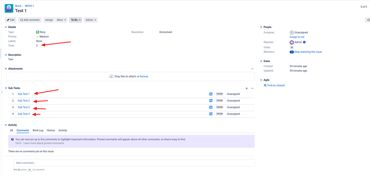Open the Sub Test 2 subtask link

coord(24,101)
